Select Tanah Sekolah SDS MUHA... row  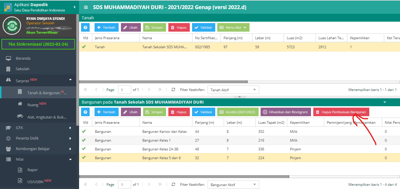click(240, 47)
